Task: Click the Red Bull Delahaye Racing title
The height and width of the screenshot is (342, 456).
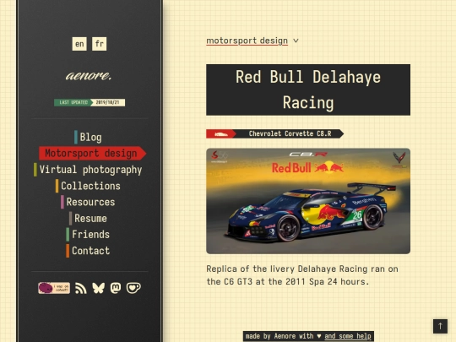Action: point(308,90)
